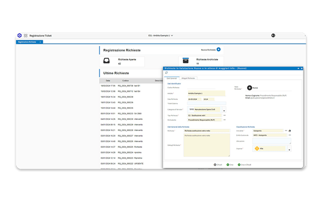Select the Registrazione Richieste tab
This screenshot has height=201, width=320.
click(27, 42)
